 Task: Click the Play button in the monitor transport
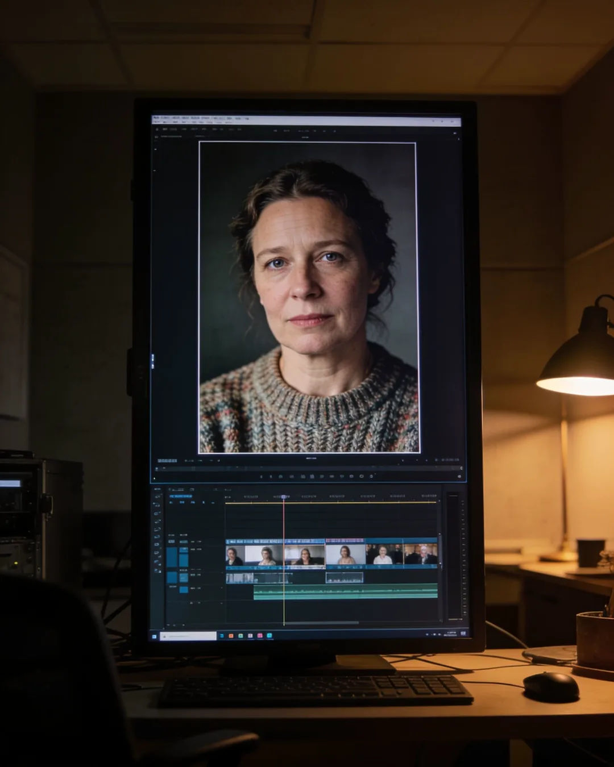pyautogui.click(x=312, y=476)
